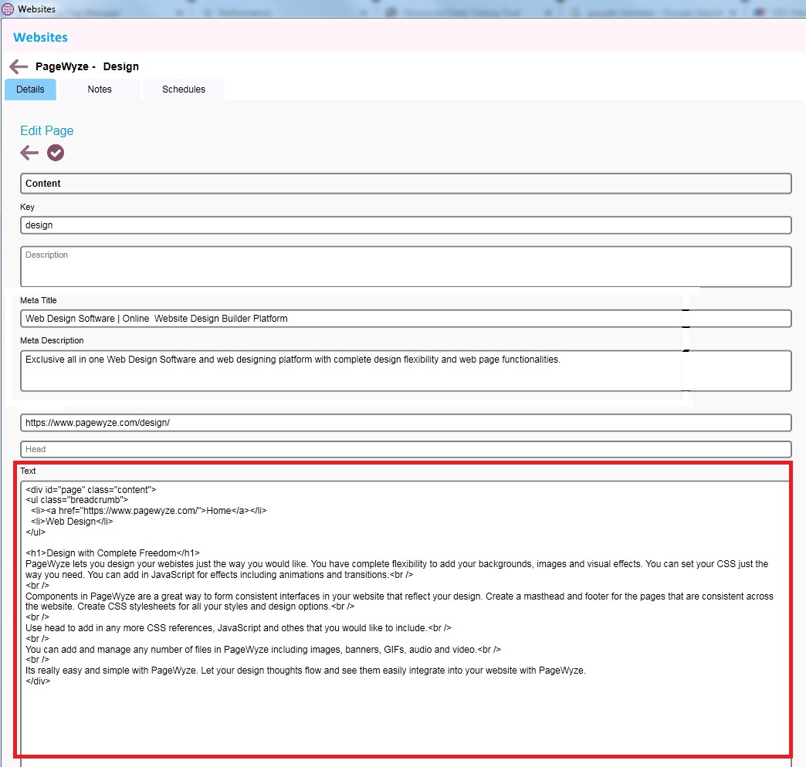Click the Meta Description text area
Viewport: 806px width, 767px height.
(405, 371)
